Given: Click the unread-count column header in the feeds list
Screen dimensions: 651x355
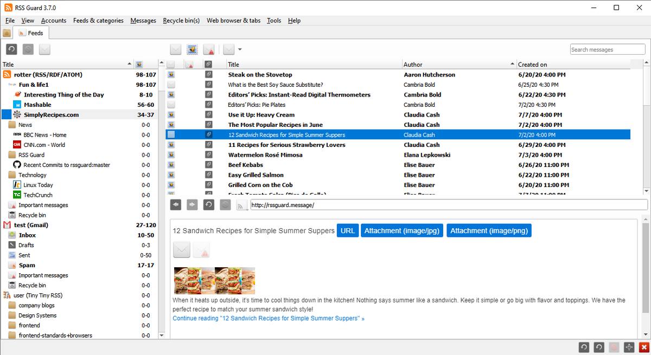Looking at the screenshot, I should point(139,64).
